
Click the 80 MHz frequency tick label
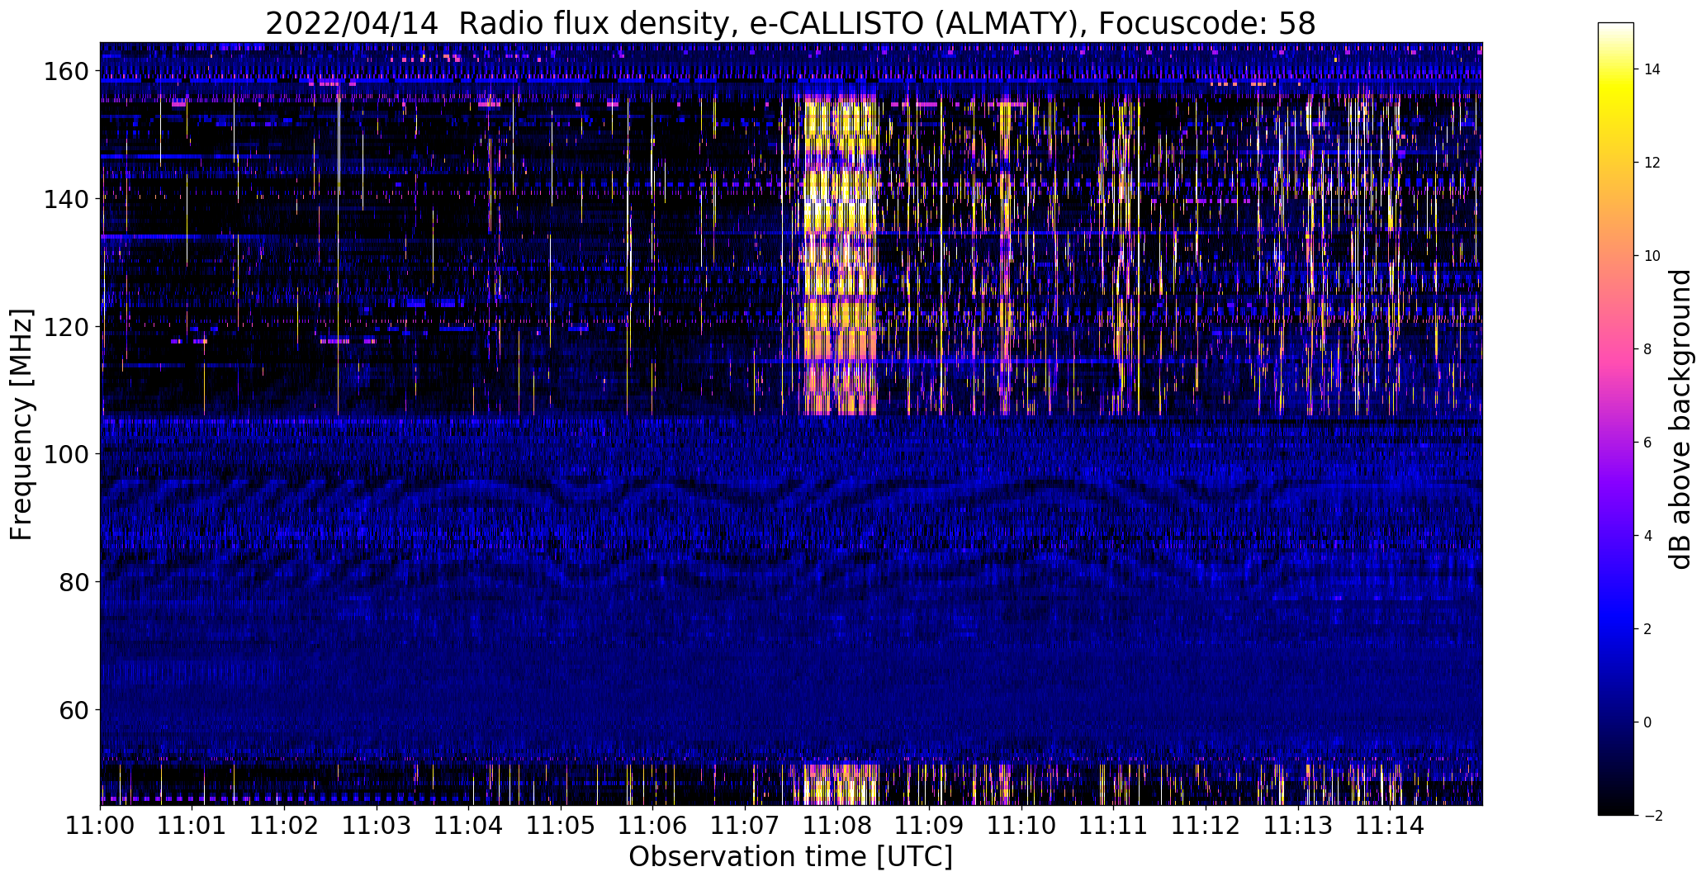(73, 582)
